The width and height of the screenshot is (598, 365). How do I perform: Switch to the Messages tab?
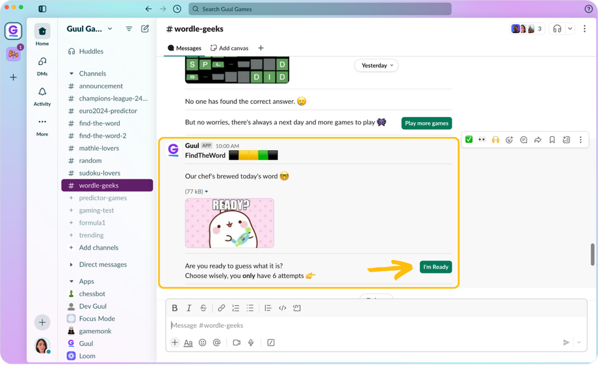[185, 48]
